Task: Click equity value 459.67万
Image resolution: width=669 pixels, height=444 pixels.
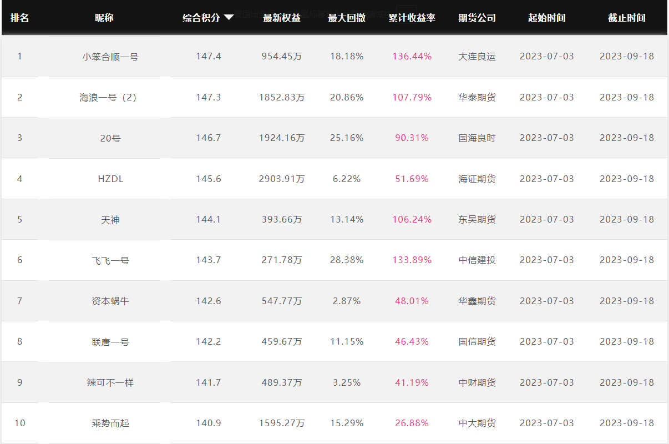Action: tap(282, 341)
